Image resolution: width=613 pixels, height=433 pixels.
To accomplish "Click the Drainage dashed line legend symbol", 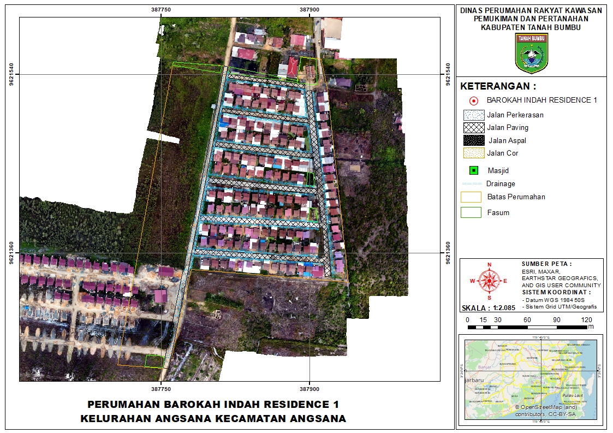I will pos(472,184).
